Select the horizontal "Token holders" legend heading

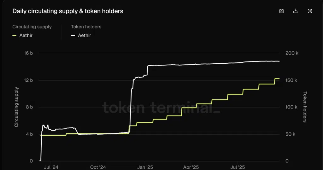pyautogui.click(x=86, y=27)
